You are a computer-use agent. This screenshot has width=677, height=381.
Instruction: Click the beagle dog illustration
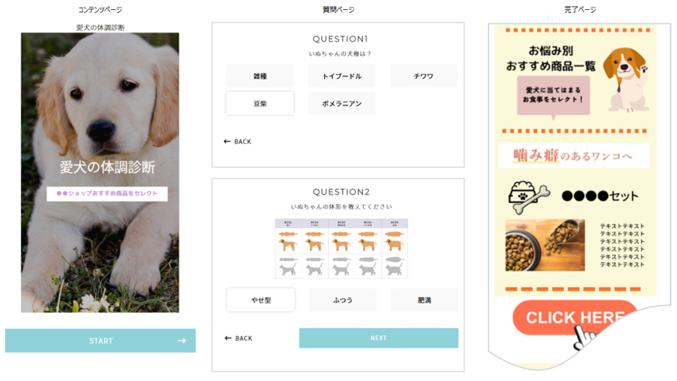click(625, 80)
